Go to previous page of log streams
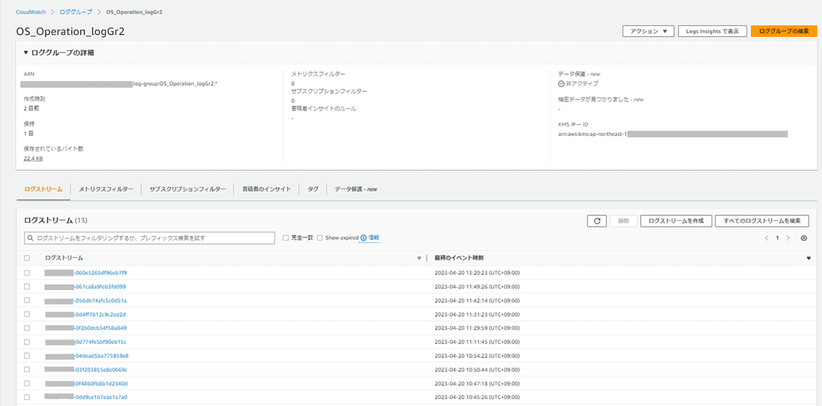This screenshot has height=406, width=822. click(x=767, y=238)
